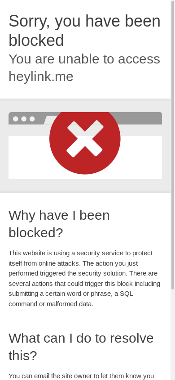Click the scrollbar track below the thumb
This screenshot has height=380, width=175.
173,335
